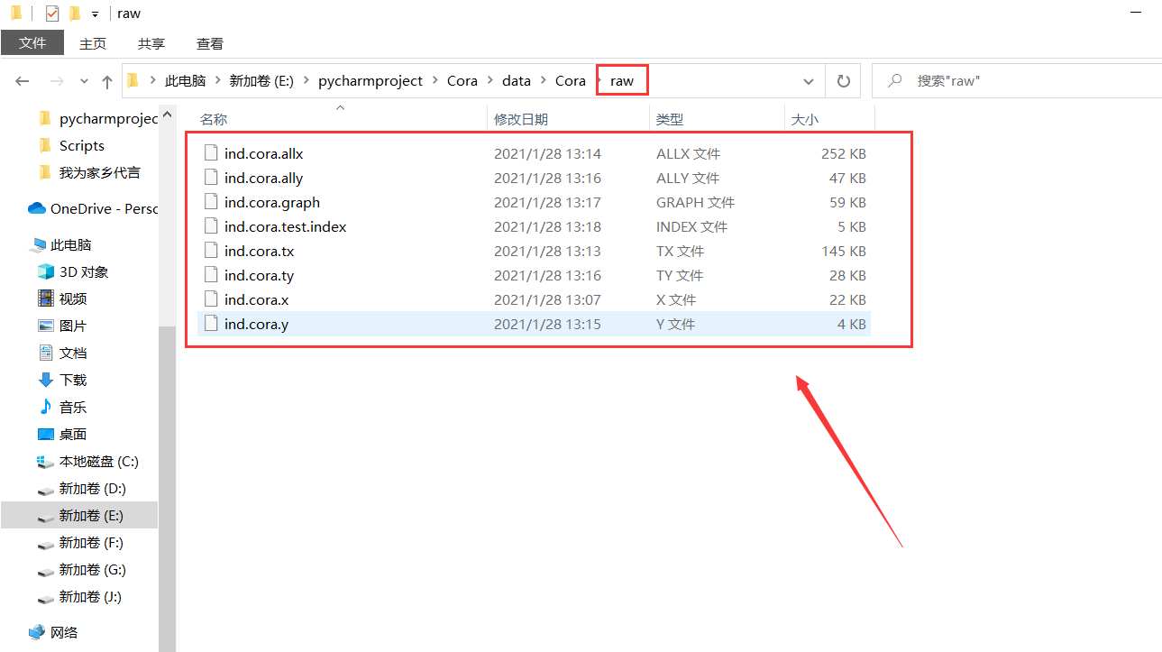Screen dimensions: 1162x652
Task: Open the 文件 ribbon tab
Action: pos(32,43)
